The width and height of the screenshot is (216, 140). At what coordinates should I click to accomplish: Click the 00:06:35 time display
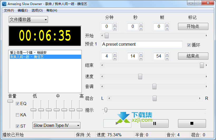tap(45, 36)
